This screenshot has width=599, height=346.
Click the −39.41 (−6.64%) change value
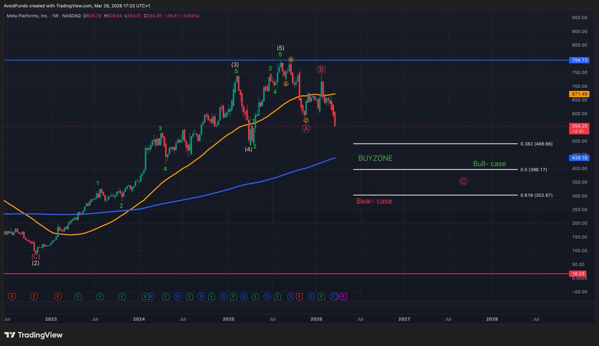click(183, 16)
